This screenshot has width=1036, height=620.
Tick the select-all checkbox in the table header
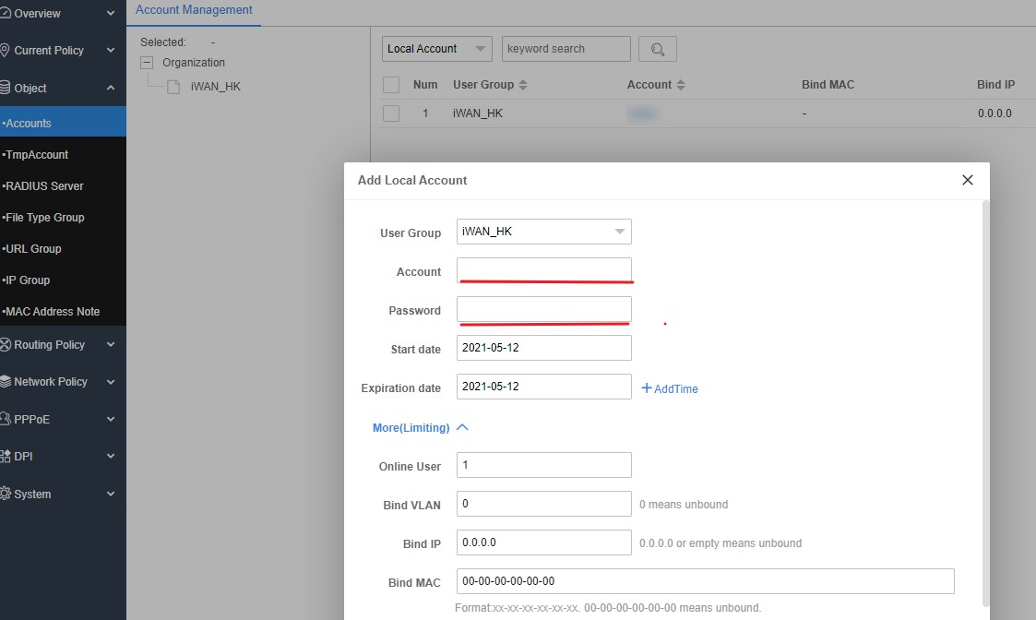[x=391, y=85]
